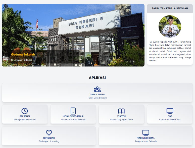Click the principal's circular portrait photo
Screen dimensions: 195x148
coord(170,26)
